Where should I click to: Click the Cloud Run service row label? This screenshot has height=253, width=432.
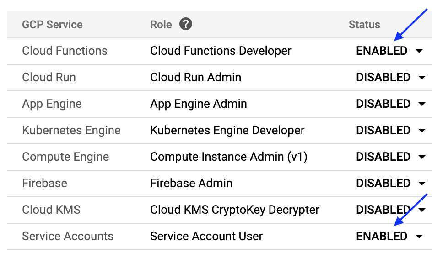coord(49,77)
